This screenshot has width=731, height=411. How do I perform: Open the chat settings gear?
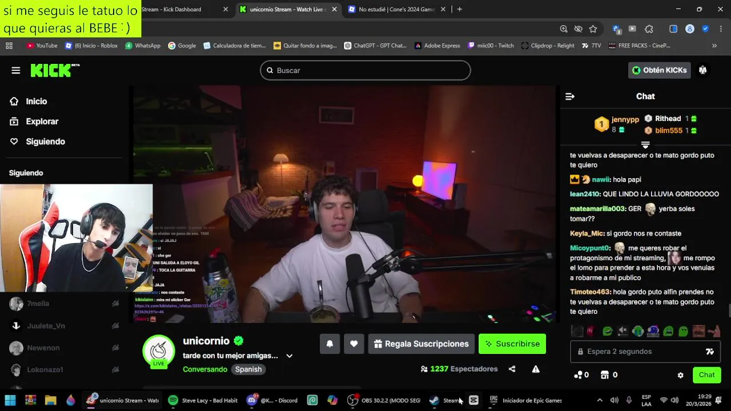point(680,375)
